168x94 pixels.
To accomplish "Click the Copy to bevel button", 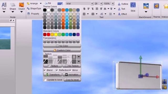I will click(72, 80).
